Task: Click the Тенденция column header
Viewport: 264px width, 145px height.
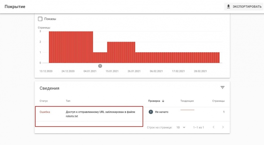Action: (187, 101)
